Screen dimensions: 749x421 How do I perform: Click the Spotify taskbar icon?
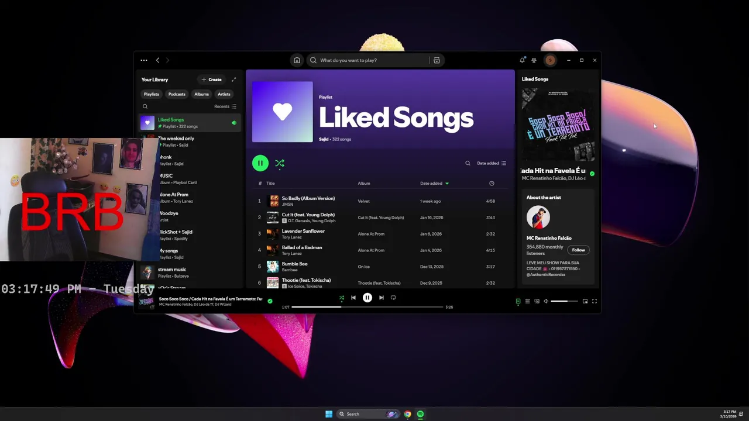pyautogui.click(x=420, y=414)
